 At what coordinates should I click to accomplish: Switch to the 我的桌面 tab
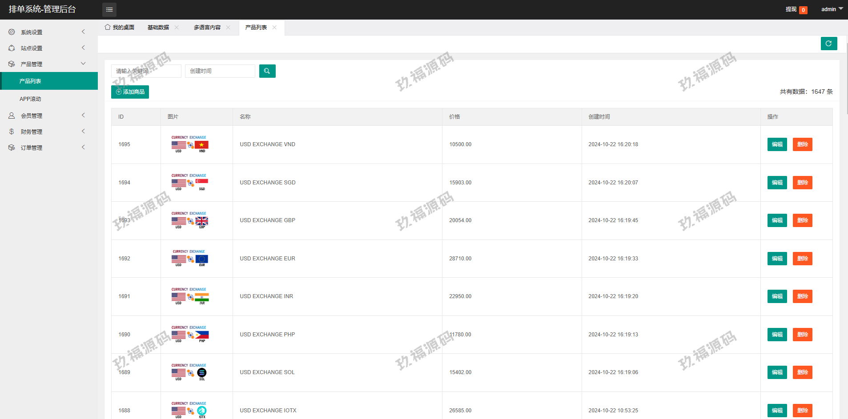[120, 28]
